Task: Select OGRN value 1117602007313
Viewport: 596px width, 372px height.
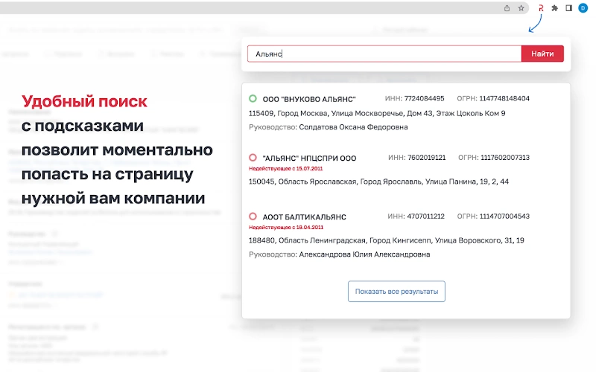Action: point(505,158)
